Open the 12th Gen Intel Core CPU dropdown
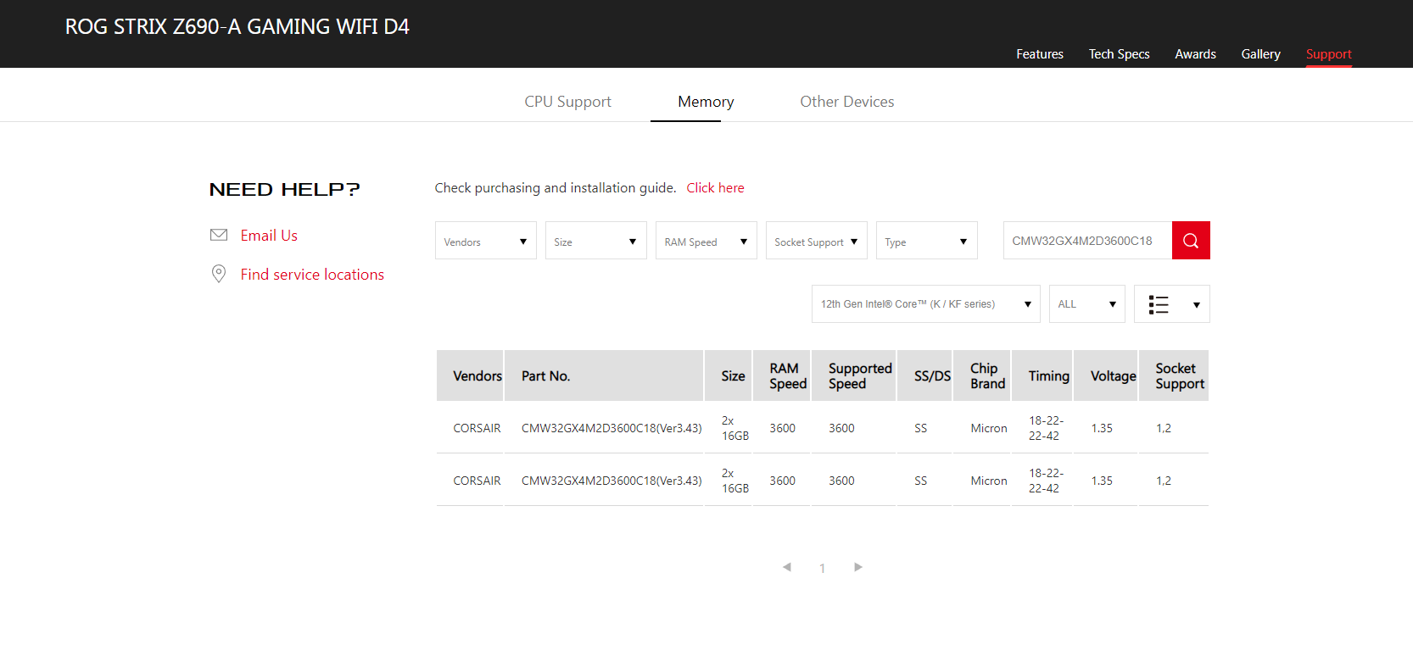 pos(925,304)
